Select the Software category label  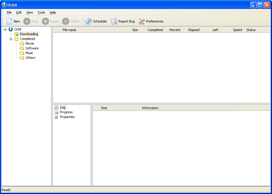(x=32, y=48)
